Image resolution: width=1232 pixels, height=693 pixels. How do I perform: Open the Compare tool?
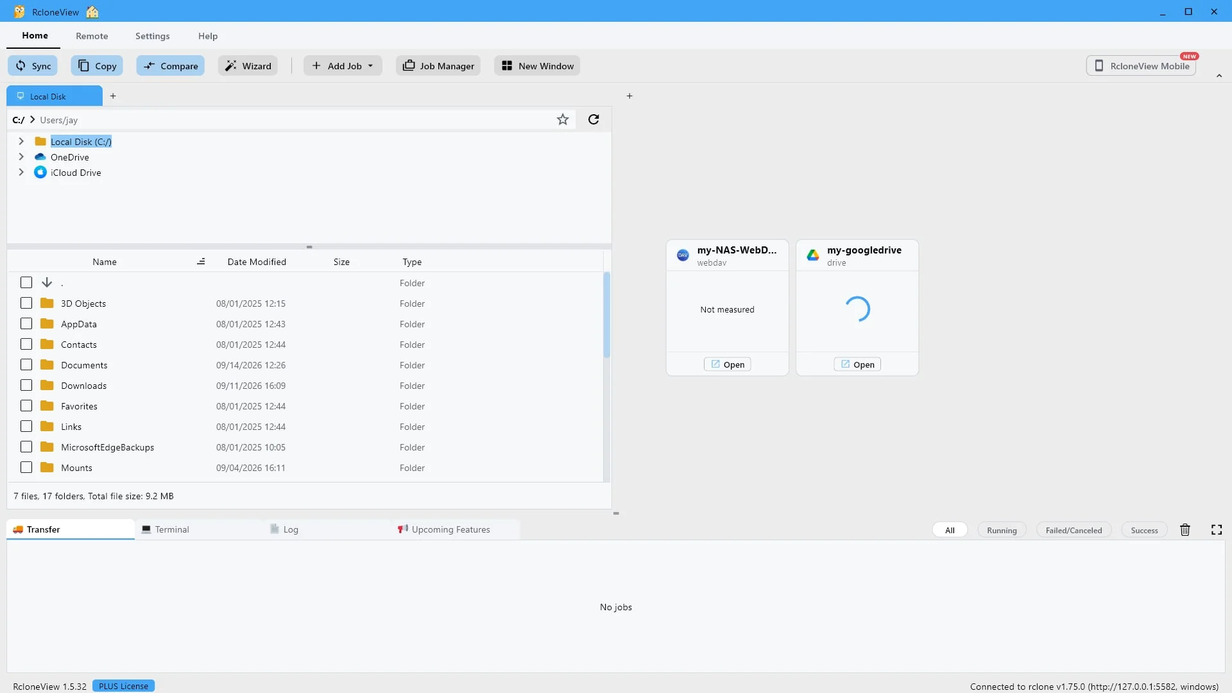pos(170,65)
